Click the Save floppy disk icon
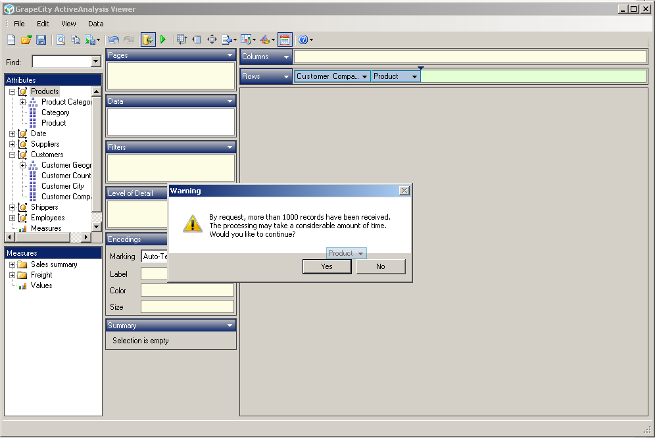 (x=41, y=39)
